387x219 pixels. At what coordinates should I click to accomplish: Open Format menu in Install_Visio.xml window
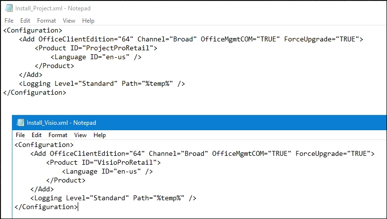point(58,135)
